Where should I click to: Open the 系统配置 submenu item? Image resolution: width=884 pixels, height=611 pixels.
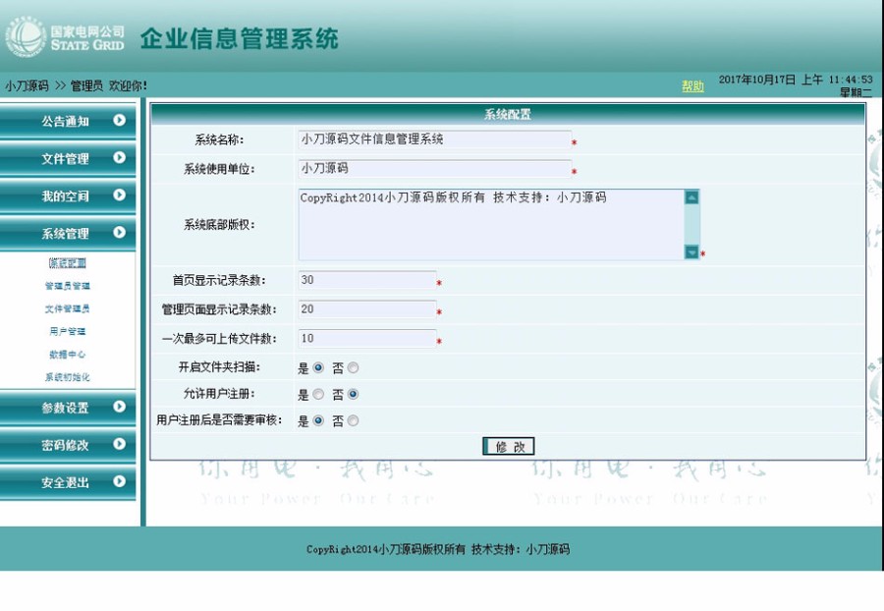(69, 262)
